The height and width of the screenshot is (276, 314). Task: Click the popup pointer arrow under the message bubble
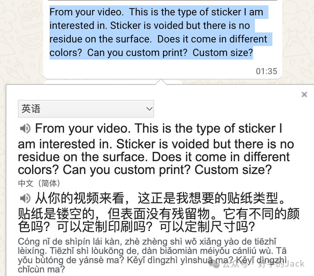161,82
